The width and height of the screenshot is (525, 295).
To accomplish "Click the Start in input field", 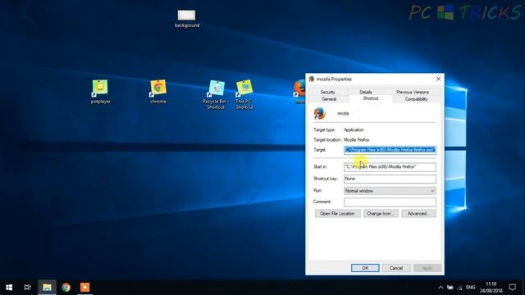I will click(390, 166).
